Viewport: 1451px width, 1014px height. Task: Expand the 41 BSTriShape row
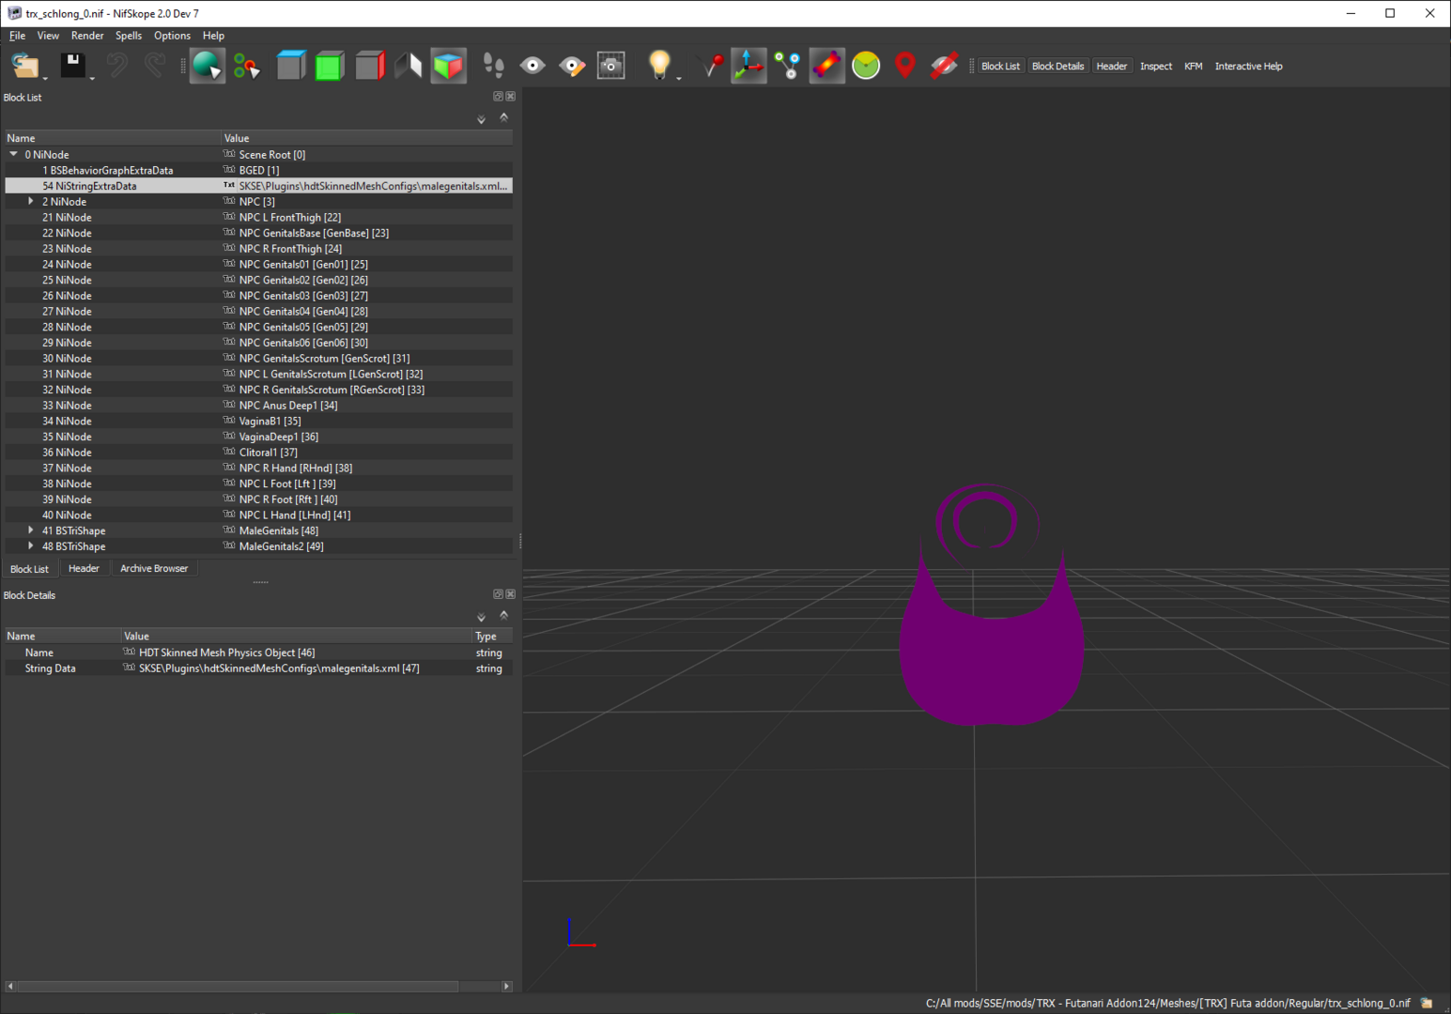(x=31, y=530)
